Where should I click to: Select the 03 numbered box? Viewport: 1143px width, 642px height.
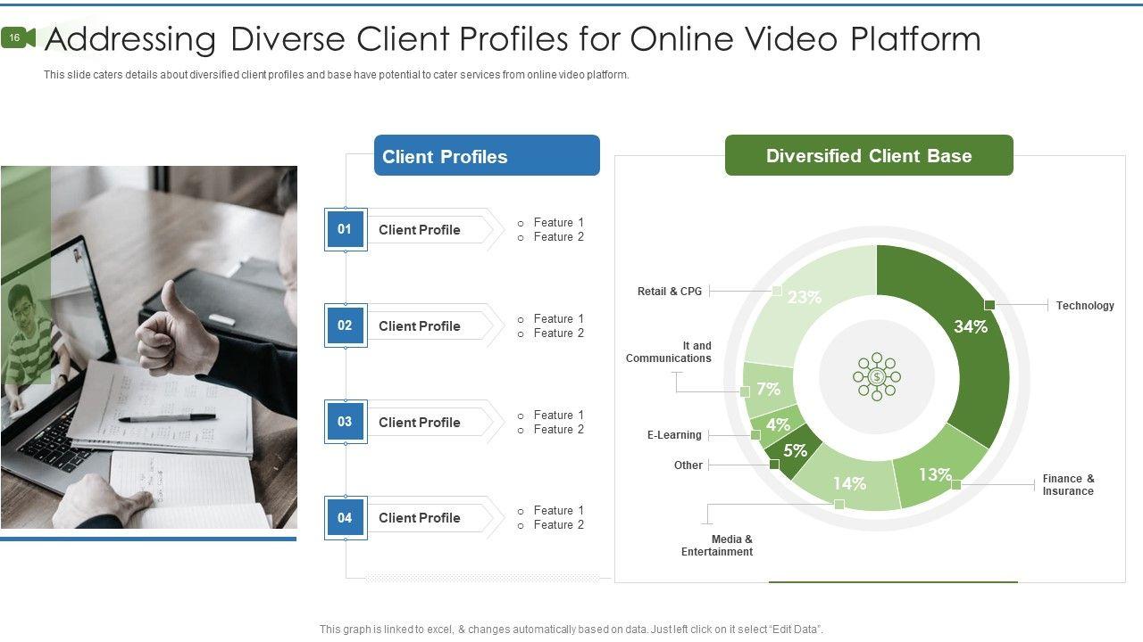pos(345,422)
